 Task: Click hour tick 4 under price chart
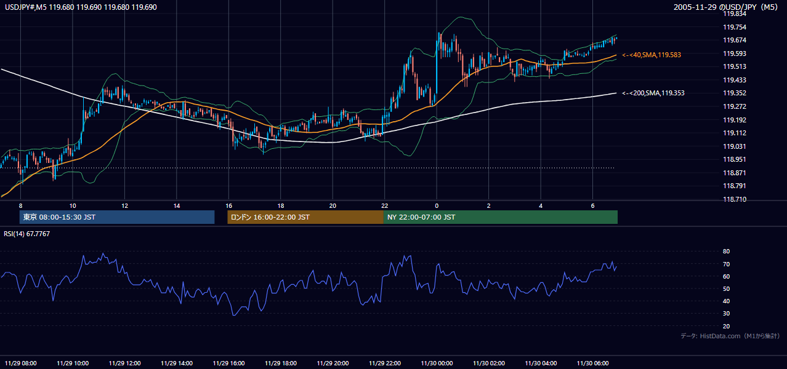tap(541, 205)
